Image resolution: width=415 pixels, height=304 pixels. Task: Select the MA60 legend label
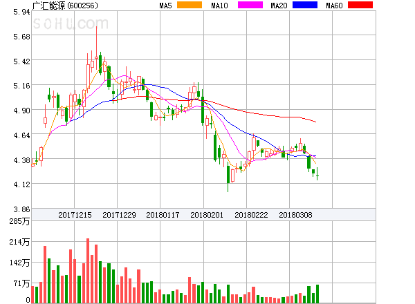tap(334, 6)
